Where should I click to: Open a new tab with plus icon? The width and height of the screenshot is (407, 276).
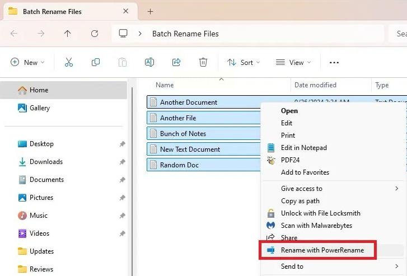pos(150,11)
